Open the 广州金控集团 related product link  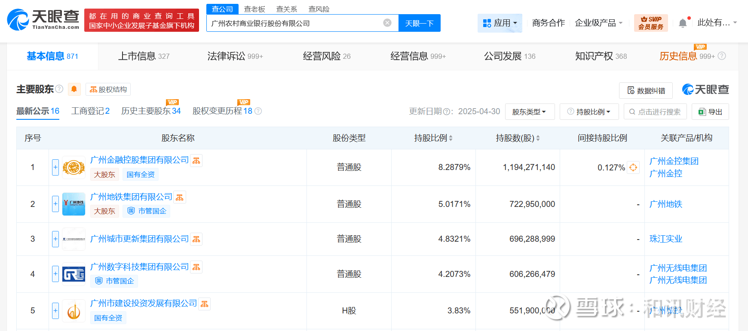click(x=674, y=161)
